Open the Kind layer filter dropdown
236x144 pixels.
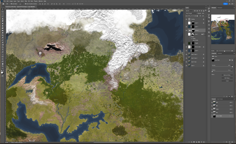tap(190, 11)
